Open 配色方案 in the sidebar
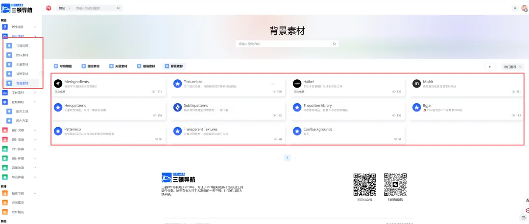529x224 pixels. pos(22,121)
